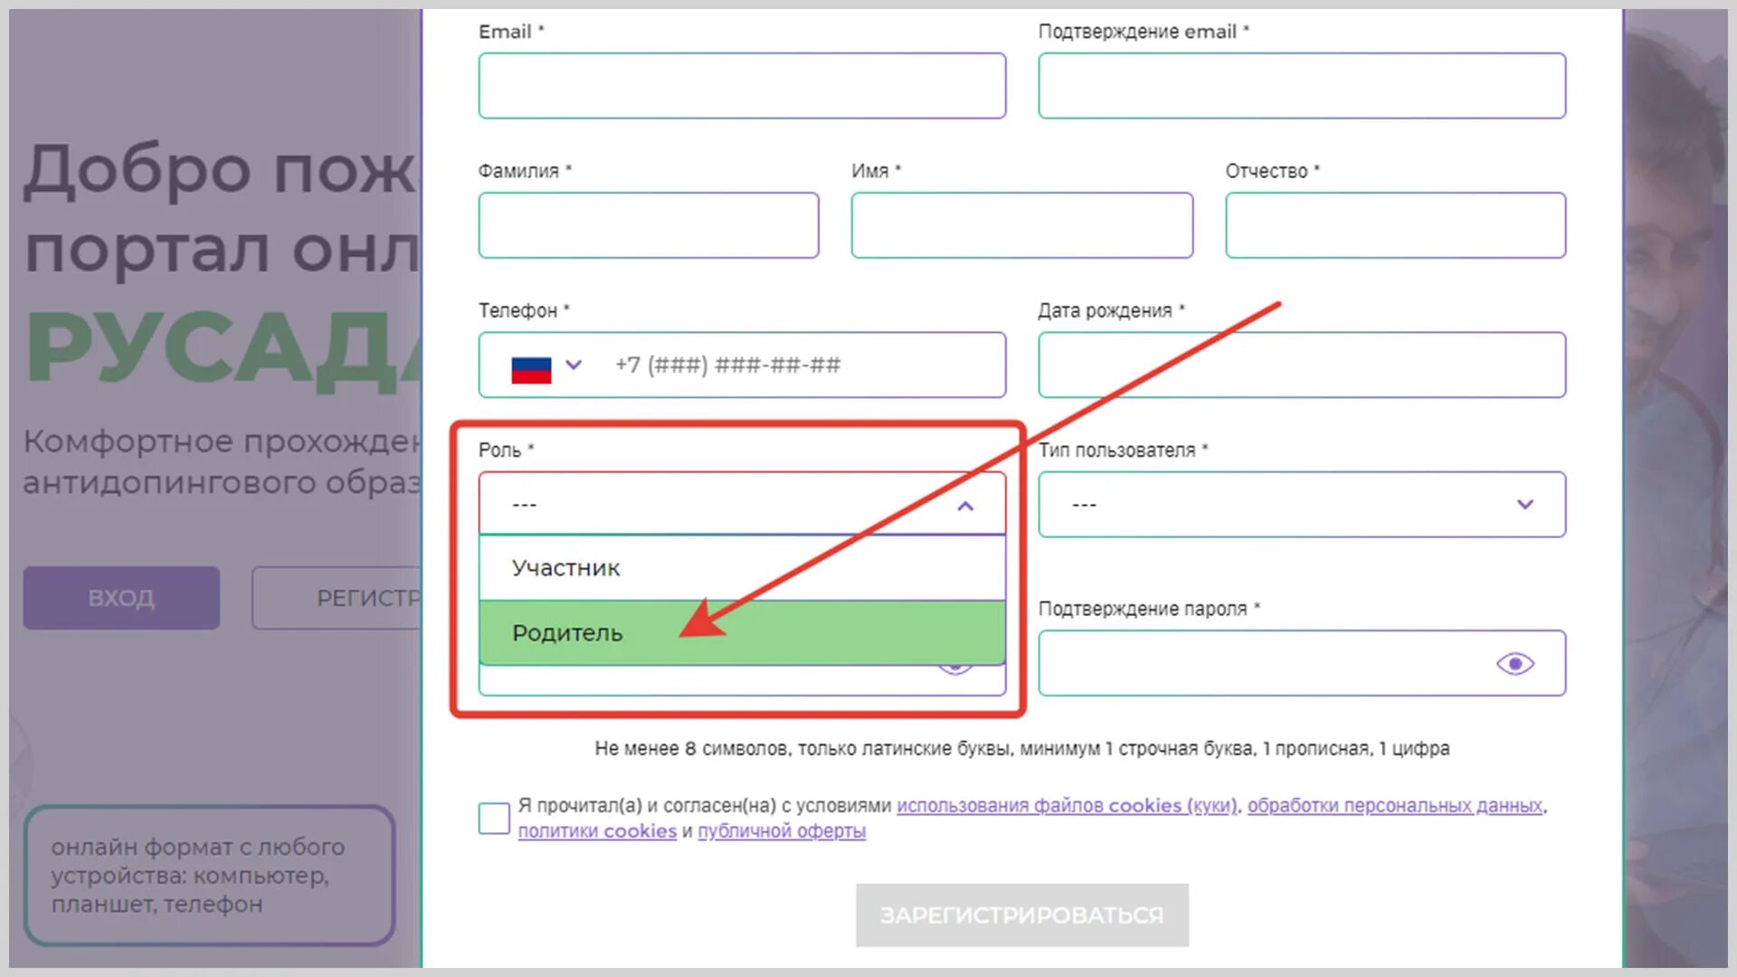Toggle password confirmation visibility eye icon
1737x977 pixels.
coord(1514,664)
